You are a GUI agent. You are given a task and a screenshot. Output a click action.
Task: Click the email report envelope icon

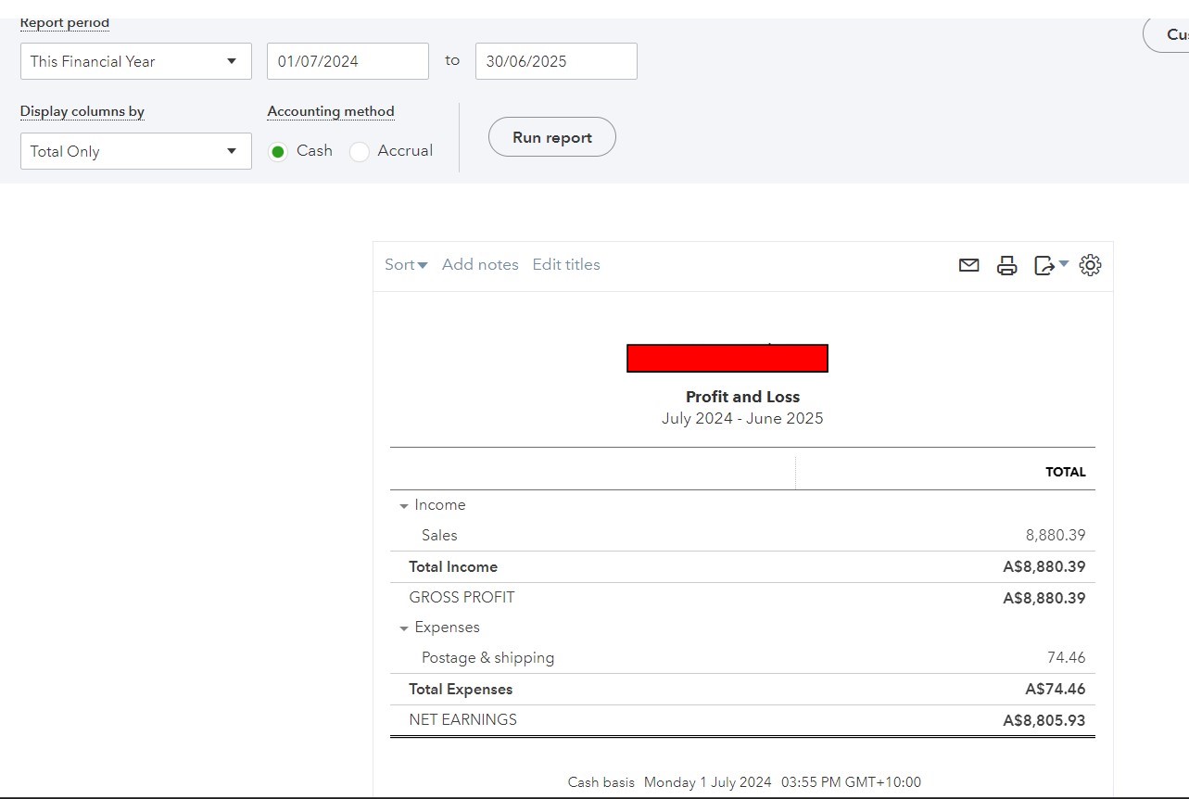coord(968,265)
